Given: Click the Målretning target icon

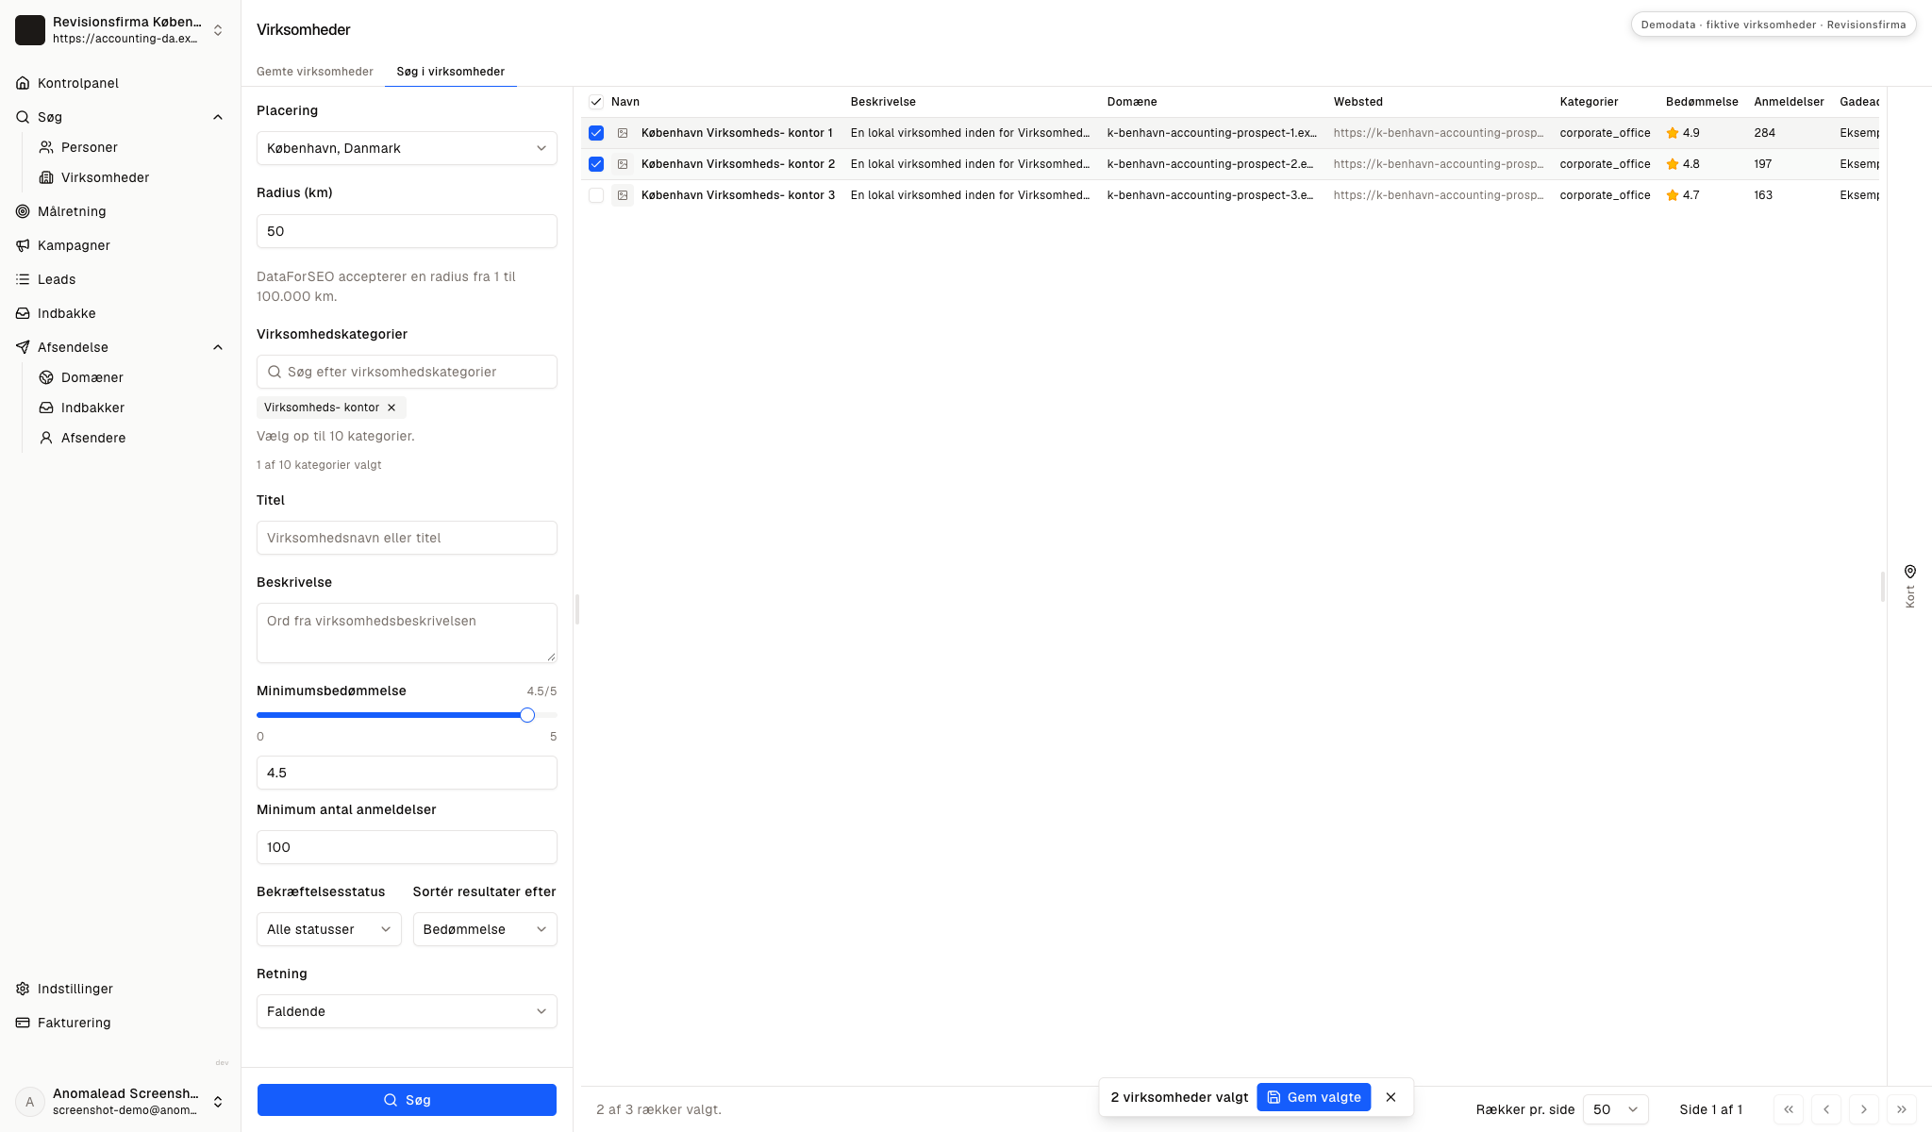Looking at the screenshot, I should (23, 211).
